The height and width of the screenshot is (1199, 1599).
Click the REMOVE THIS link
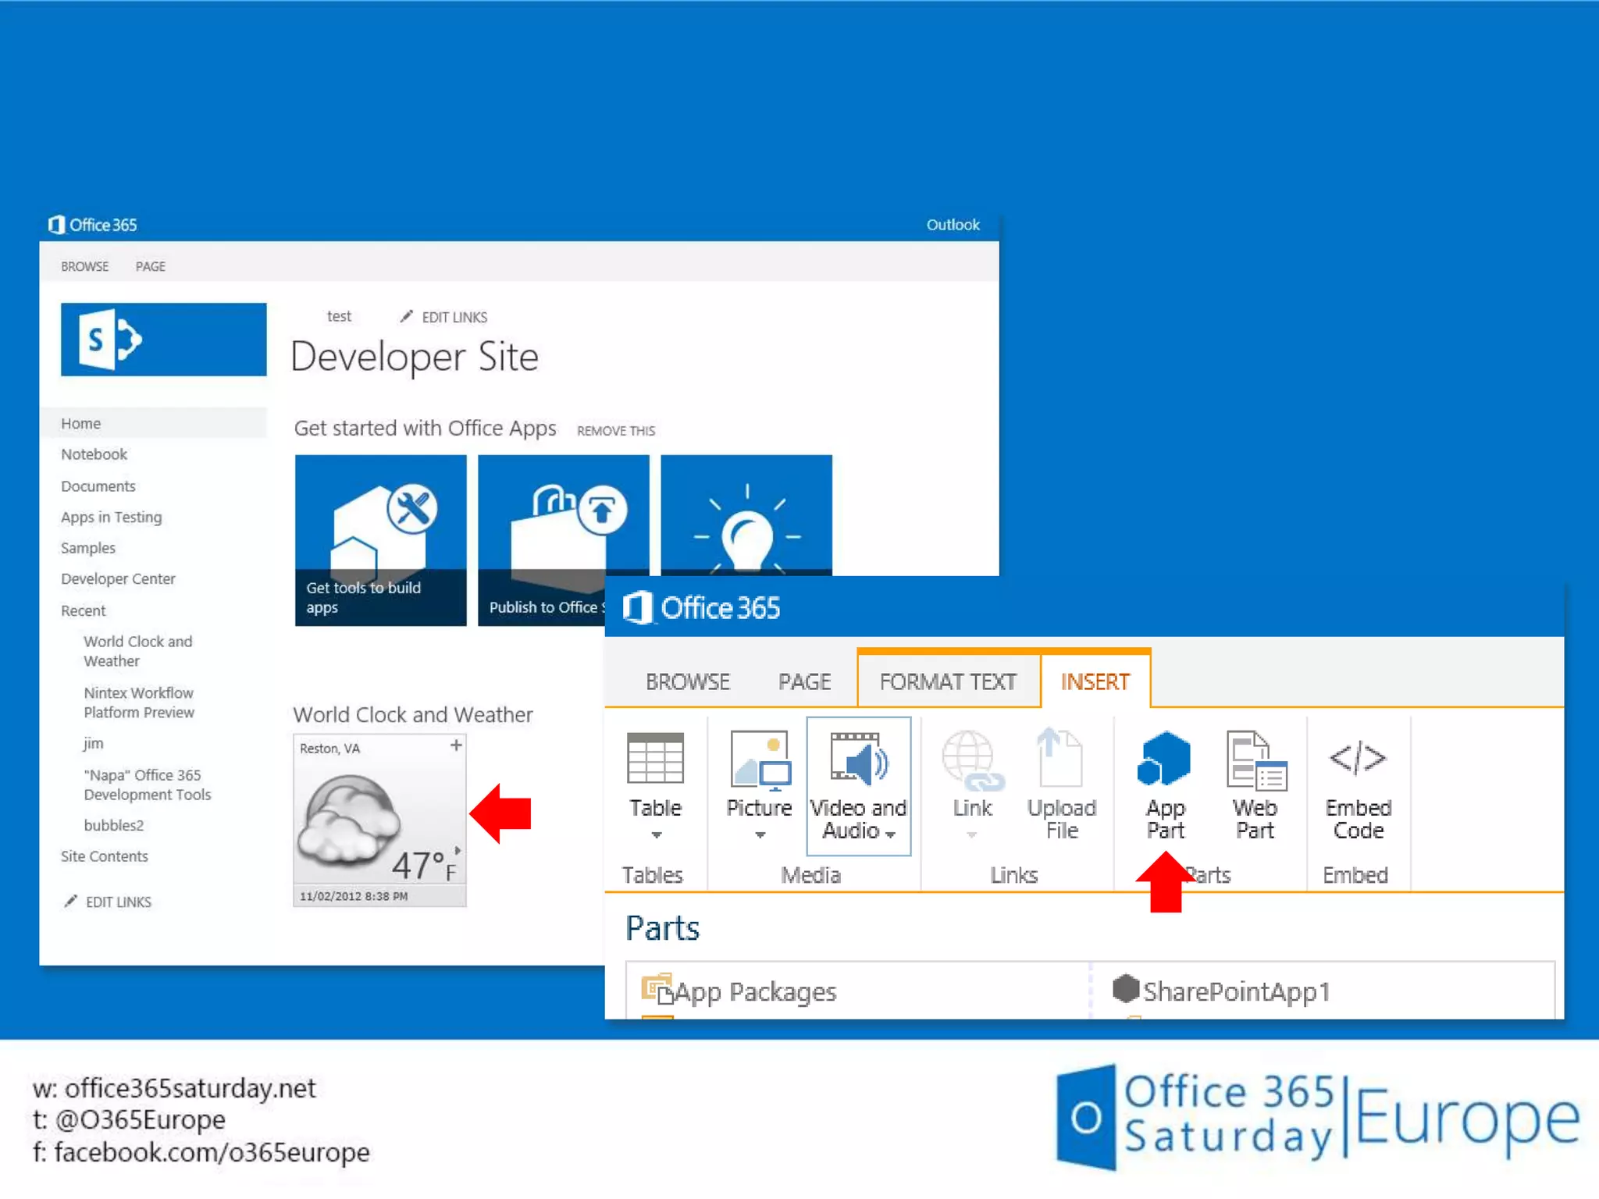pos(615,431)
